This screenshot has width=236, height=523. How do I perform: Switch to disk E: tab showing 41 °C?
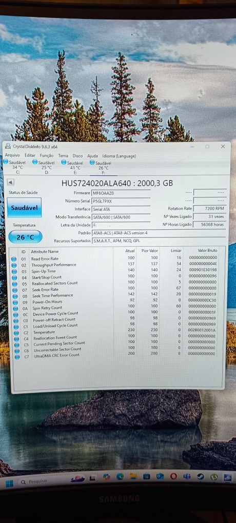(x=73, y=168)
